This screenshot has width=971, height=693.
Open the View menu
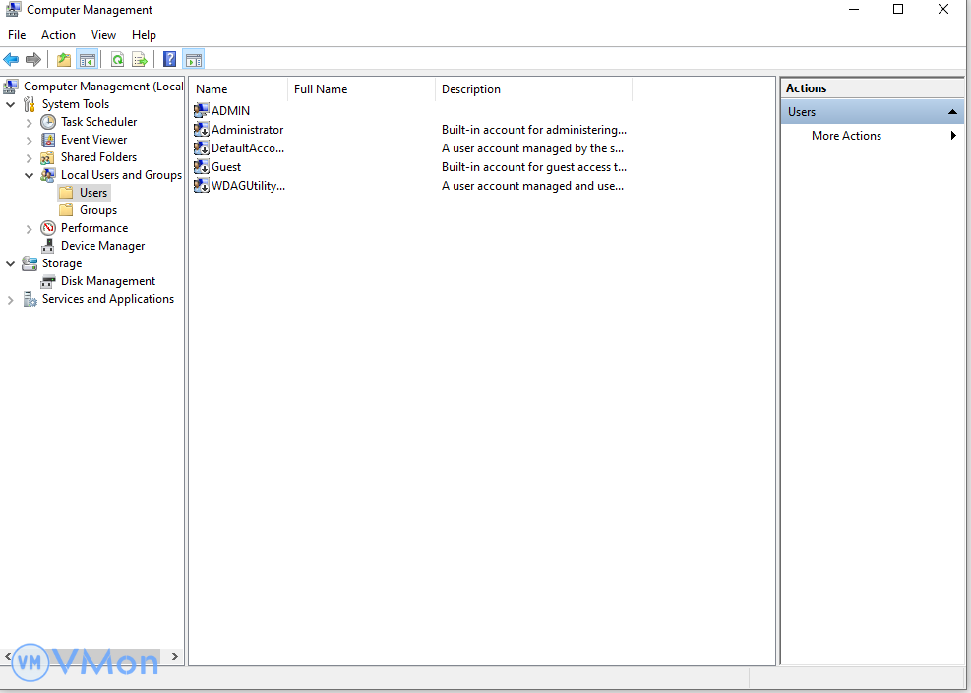[103, 35]
